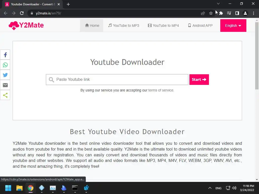This screenshot has width=259, height=194.
Task: Toggle Chrome side panel icon
Action: click(x=237, y=13)
